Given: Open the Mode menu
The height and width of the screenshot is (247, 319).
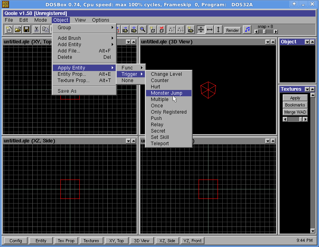Looking at the screenshot, I should [41, 20].
